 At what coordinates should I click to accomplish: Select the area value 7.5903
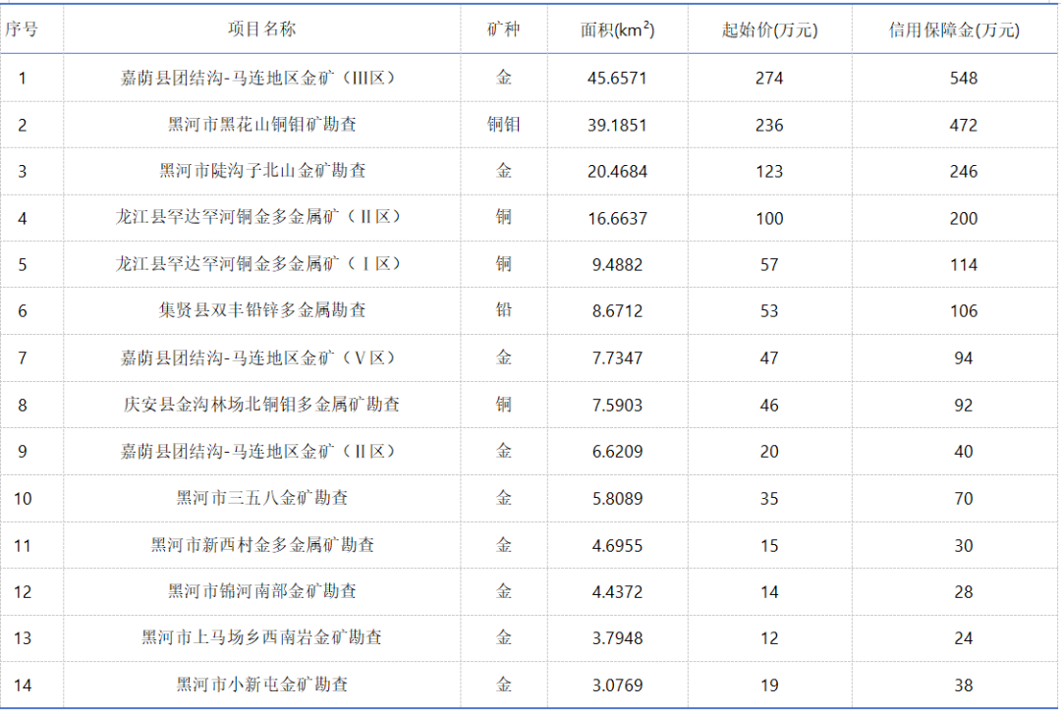tap(617, 405)
